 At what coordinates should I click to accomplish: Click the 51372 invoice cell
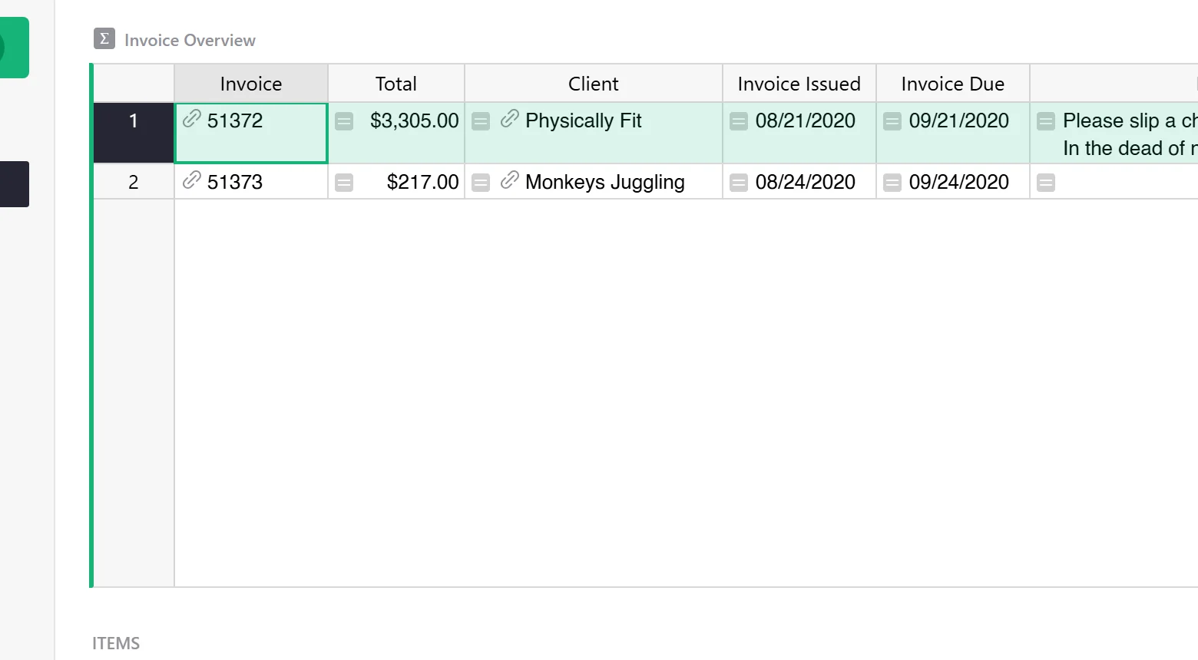pos(251,133)
